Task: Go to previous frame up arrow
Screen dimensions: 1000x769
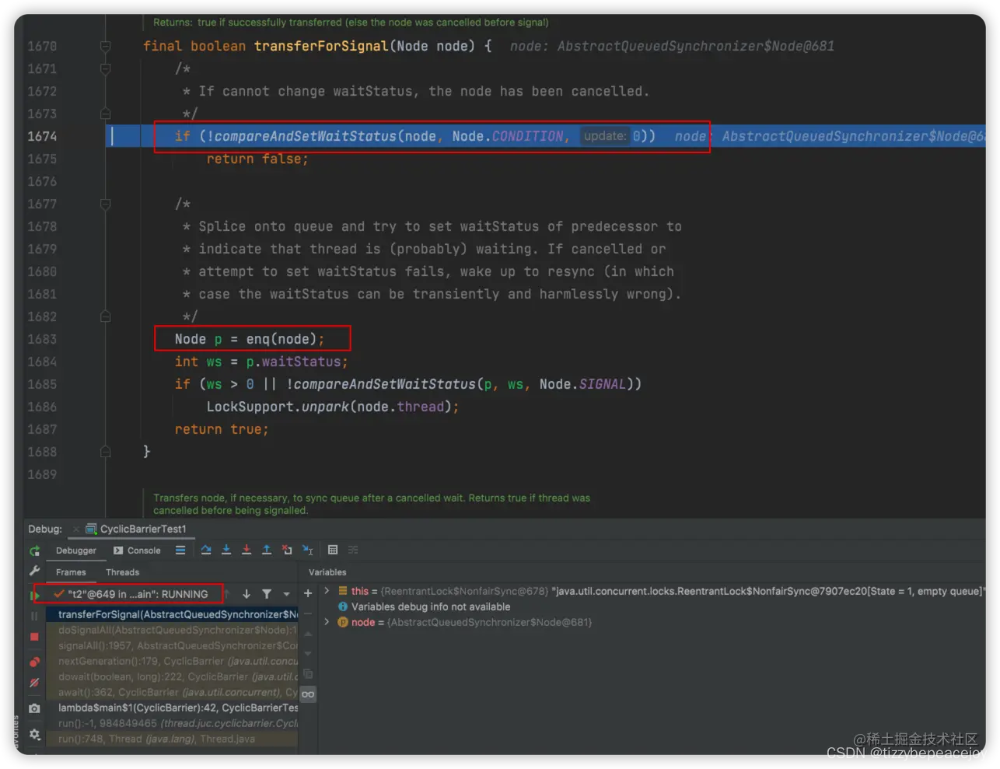Action: [x=228, y=594]
